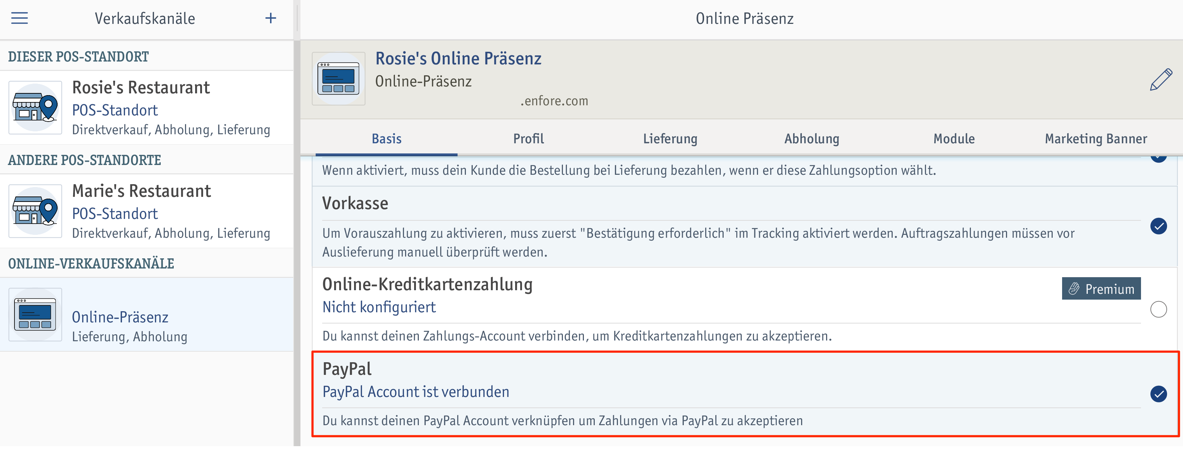
Task: Edit Rosie's Online Präsenz with pencil icon
Action: point(1161,80)
